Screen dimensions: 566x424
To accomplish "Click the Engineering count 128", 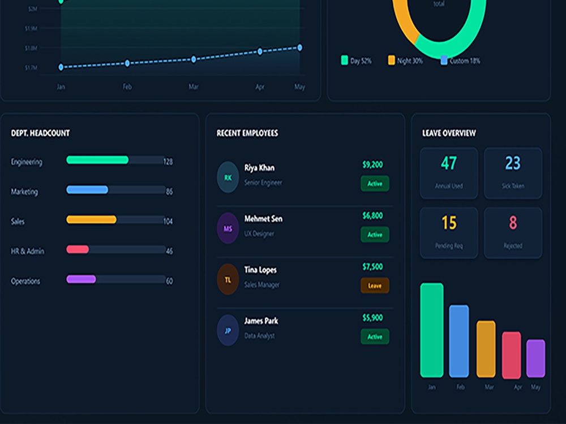I will [x=168, y=162].
